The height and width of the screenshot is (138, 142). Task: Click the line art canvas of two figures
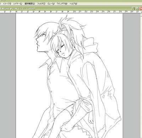(69, 76)
